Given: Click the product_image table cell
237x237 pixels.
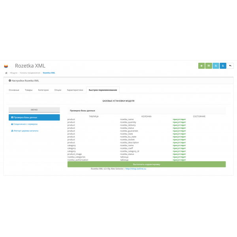Looking at the screenshot, I should (x=75, y=154).
